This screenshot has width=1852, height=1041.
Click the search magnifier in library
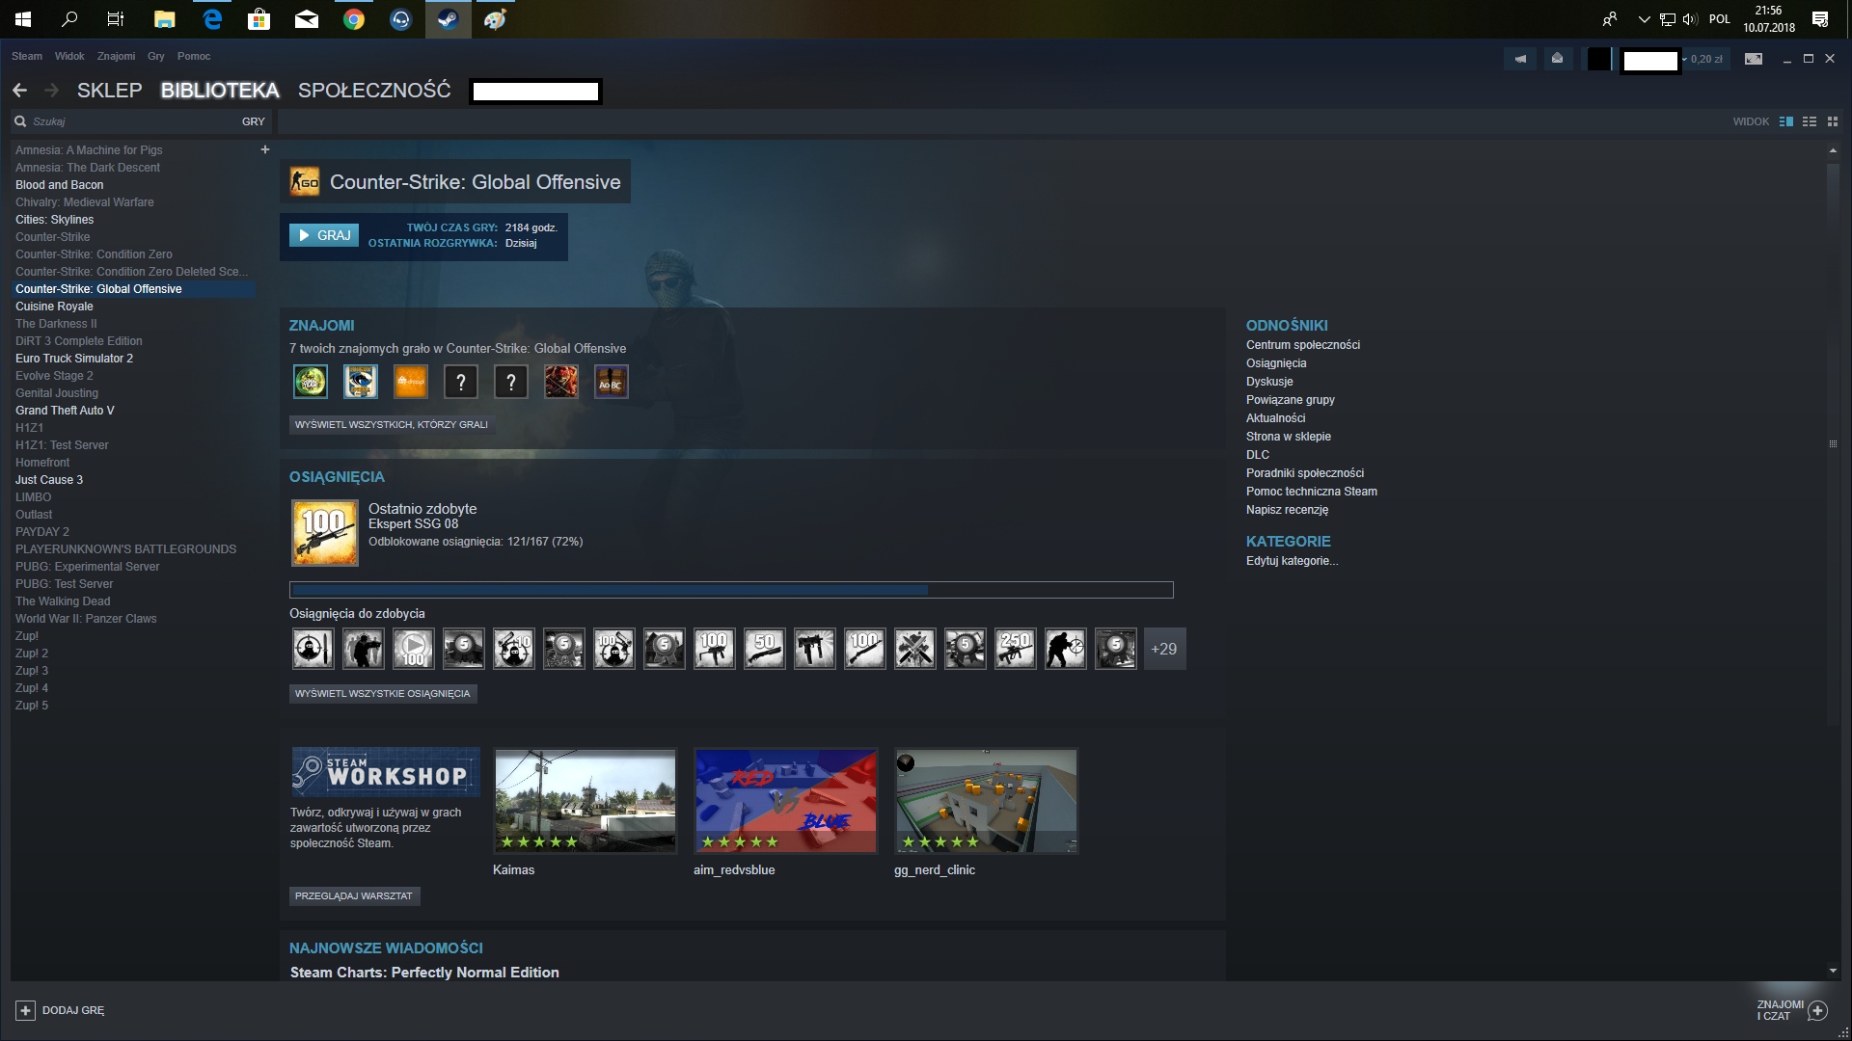pos(20,121)
